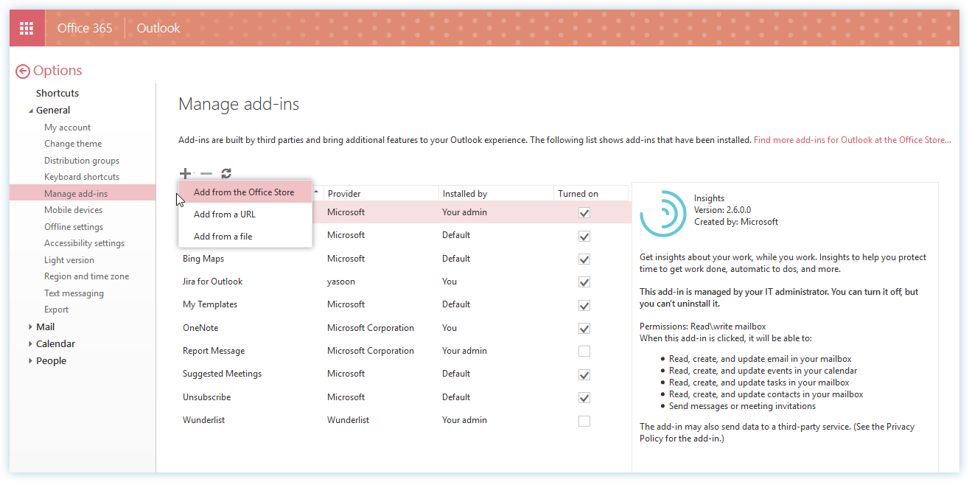Expand the Mail options section
Image resolution: width=969 pixels, height=482 pixels.
(31, 326)
